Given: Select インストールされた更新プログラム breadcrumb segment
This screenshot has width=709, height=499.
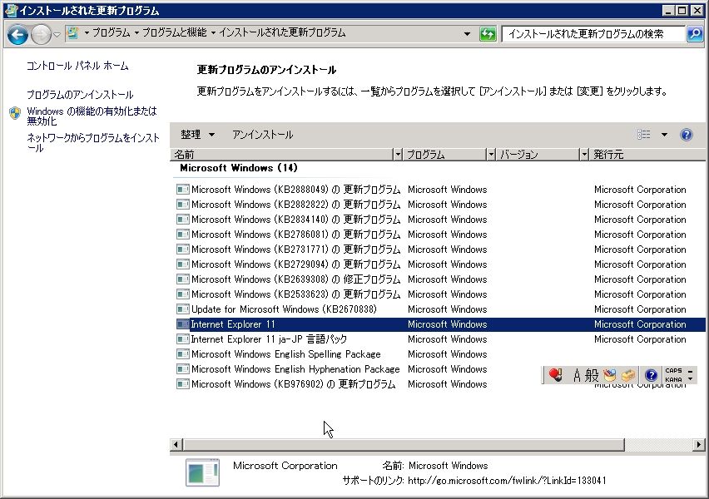Looking at the screenshot, I should pos(282,32).
